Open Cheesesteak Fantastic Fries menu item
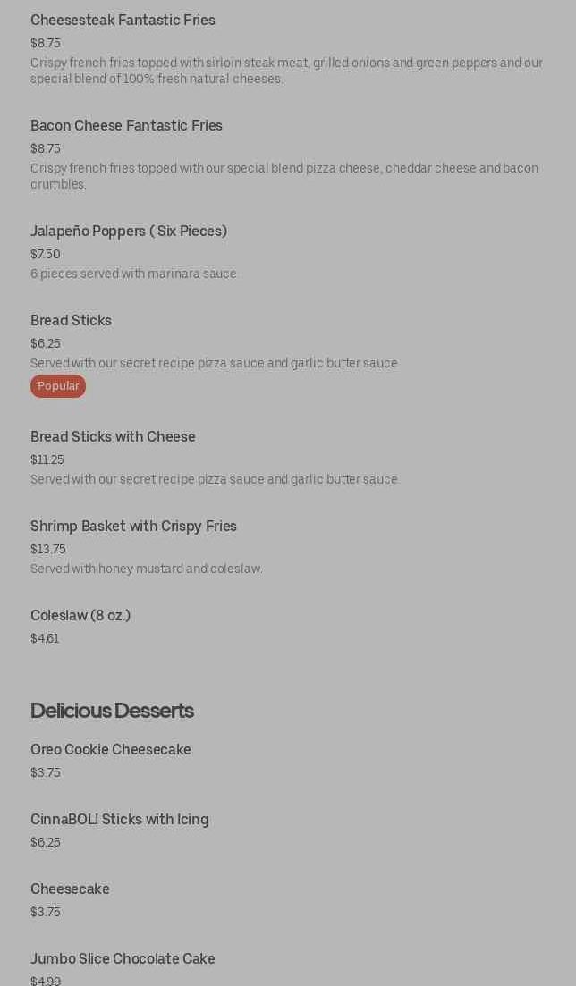The height and width of the screenshot is (986, 576). 123,21
